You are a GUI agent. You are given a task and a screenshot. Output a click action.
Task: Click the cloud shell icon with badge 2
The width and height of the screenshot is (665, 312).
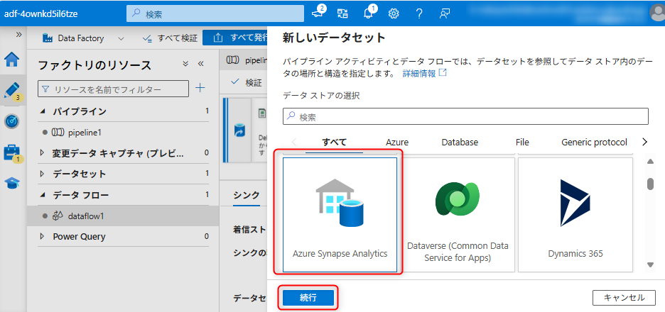tap(318, 13)
